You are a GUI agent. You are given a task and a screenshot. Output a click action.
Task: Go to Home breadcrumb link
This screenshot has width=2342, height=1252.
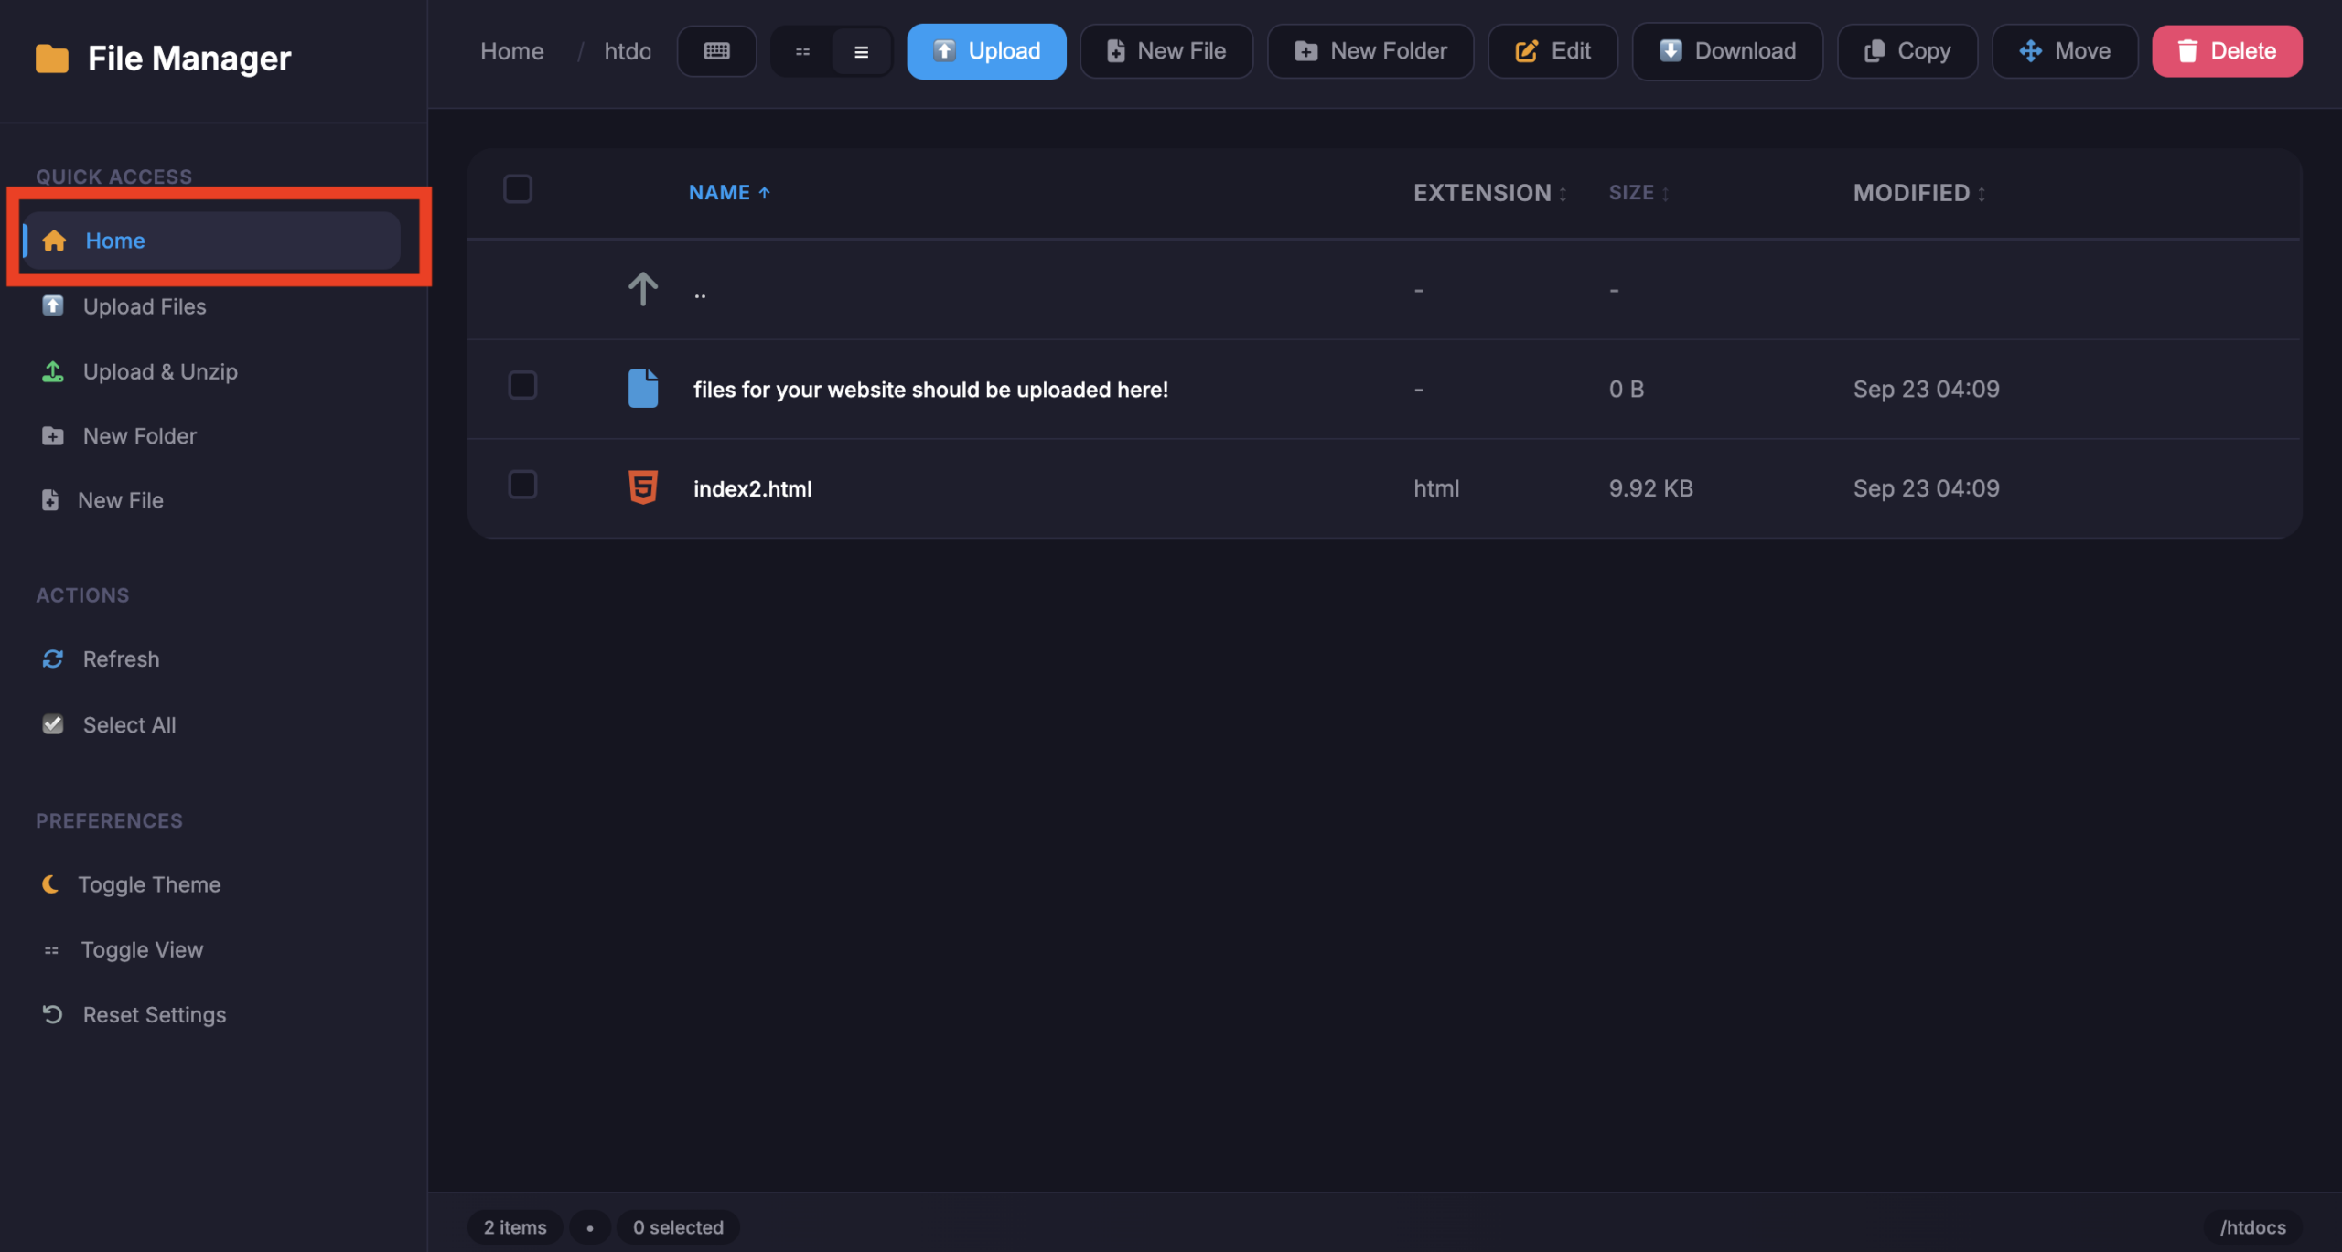(x=512, y=51)
